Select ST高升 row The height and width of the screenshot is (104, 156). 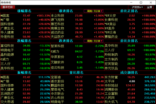[130, 28]
